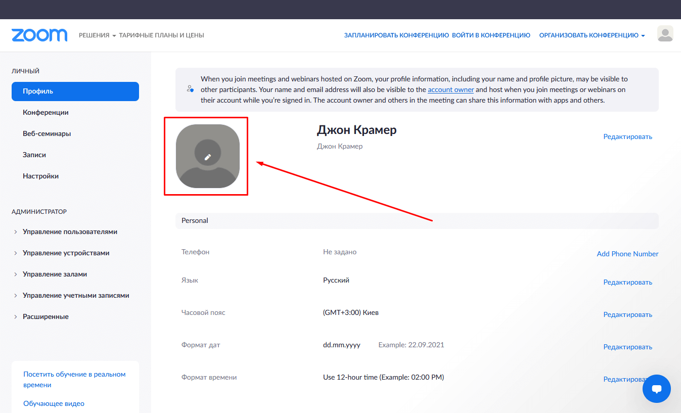Open the blue chat help bubble
The image size is (681, 413).
(656, 389)
